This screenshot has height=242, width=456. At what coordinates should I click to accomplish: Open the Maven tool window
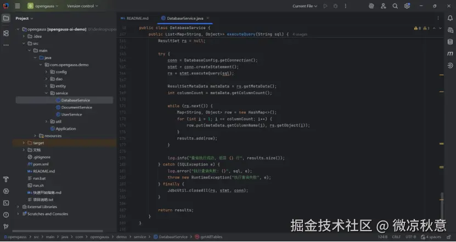[450, 54]
